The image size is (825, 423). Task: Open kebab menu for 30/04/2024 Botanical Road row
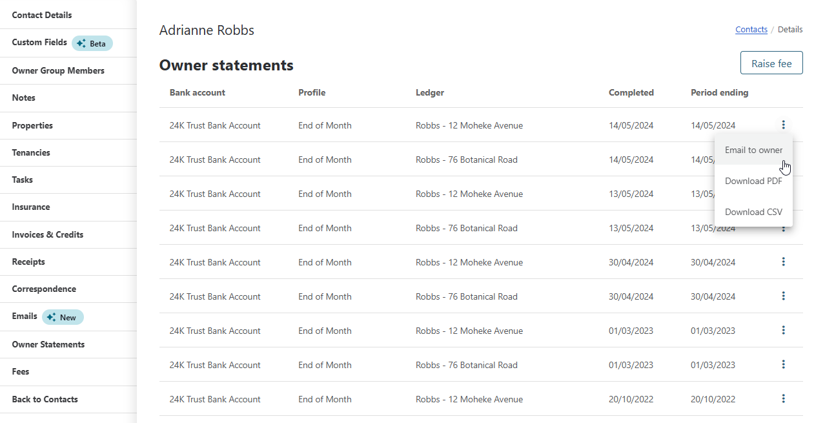[783, 296]
